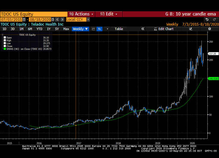Image resolution: width=219 pixels, height=158 pixels.
Task: Click legend Close value 32.90
Action: (46, 46)
